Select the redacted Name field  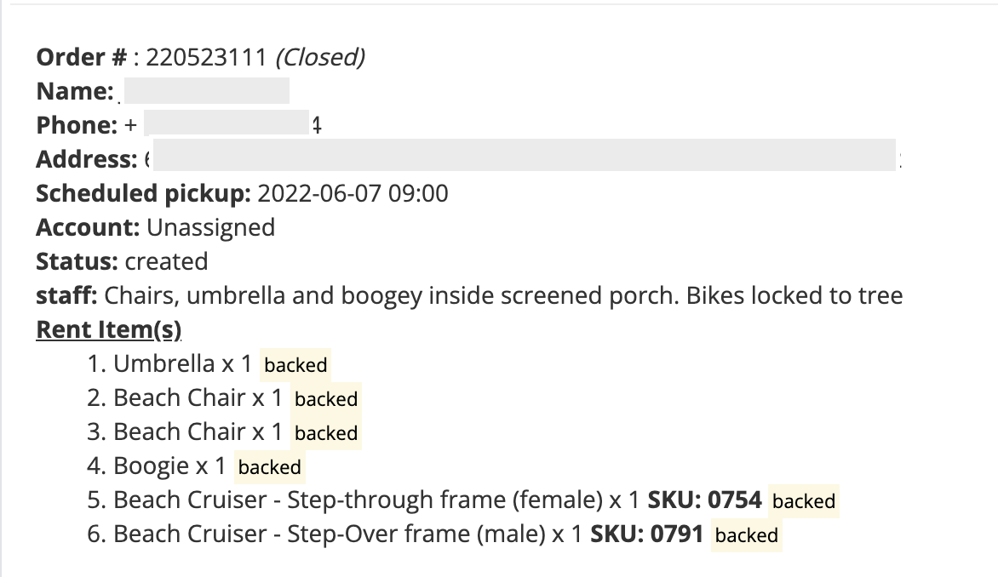click(x=207, y=91)
